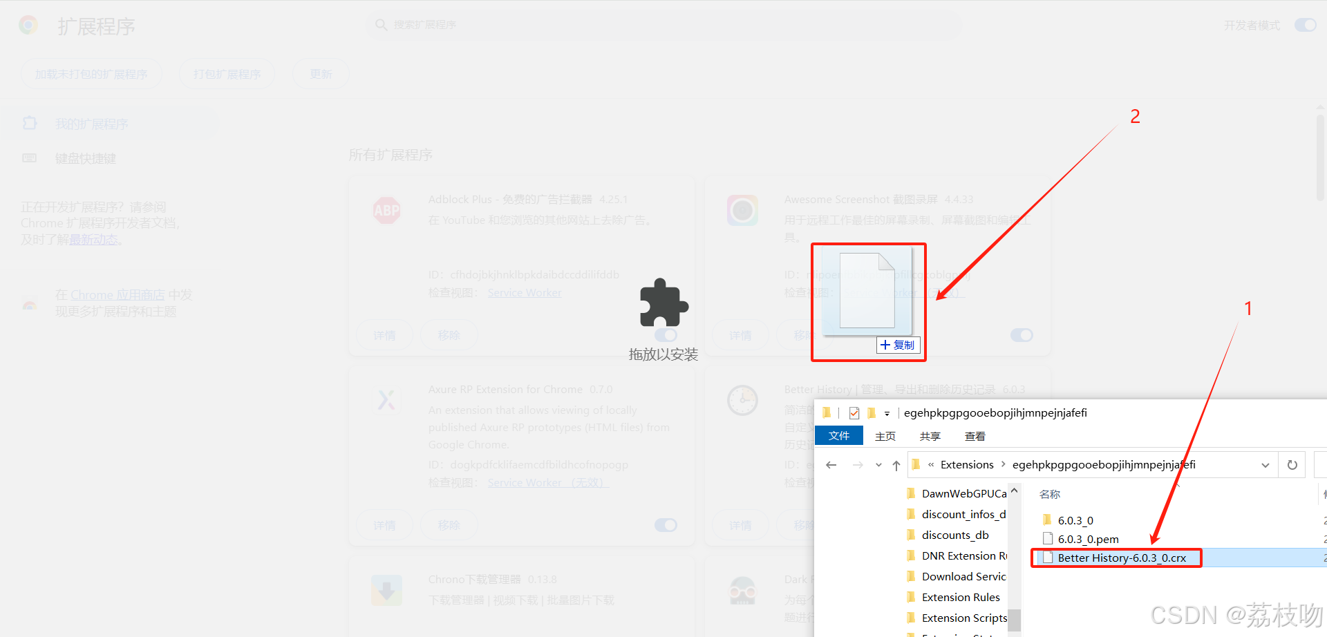Toggle developer mode switch
This screenshot has width=1327, height=637.
tap(1306, 25)
